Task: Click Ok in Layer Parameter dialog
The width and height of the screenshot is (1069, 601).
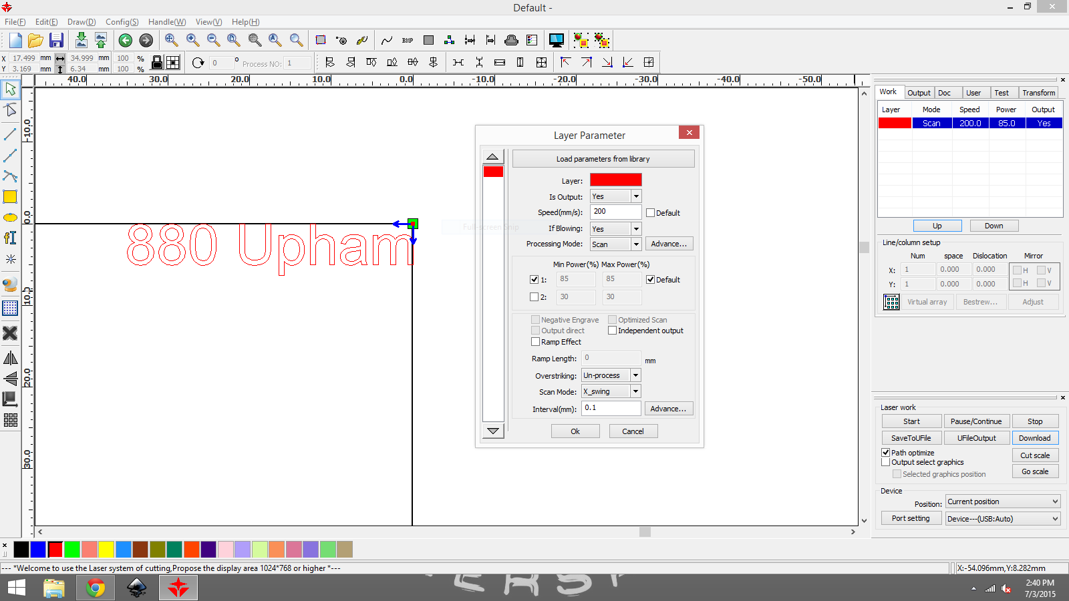Action: tap(575, 431)
